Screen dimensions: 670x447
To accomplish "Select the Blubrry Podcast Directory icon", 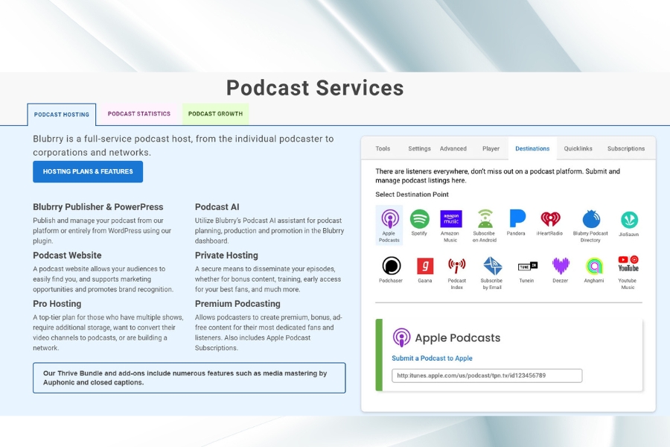I will pyautogui.click(x=591, y=219).
